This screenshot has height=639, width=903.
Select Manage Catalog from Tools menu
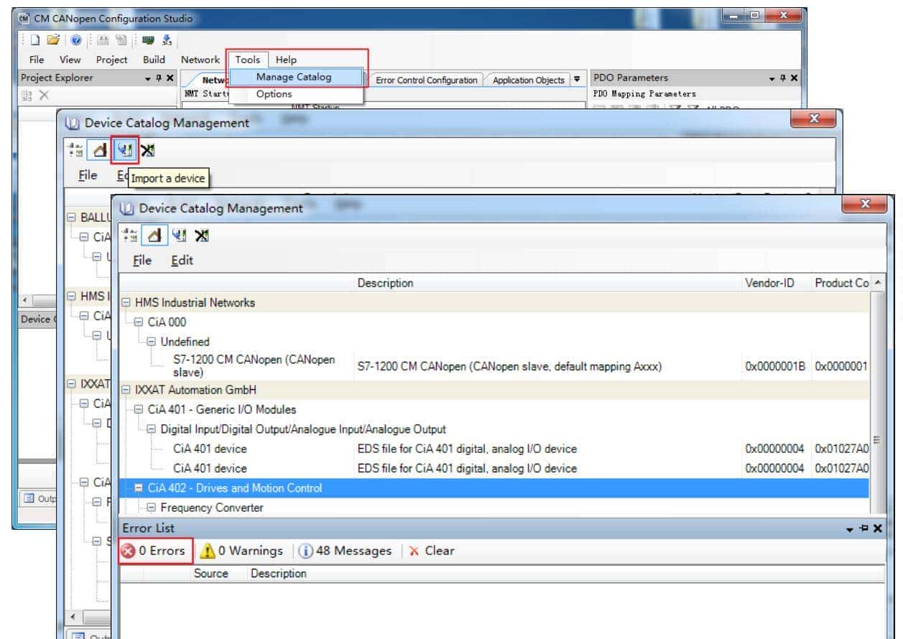point(293,77)
